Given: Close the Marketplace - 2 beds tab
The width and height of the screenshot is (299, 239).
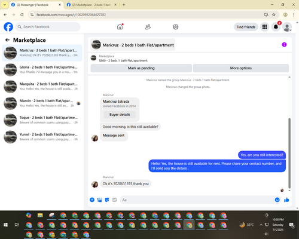Looking at the screenshot, I should 115,5.
